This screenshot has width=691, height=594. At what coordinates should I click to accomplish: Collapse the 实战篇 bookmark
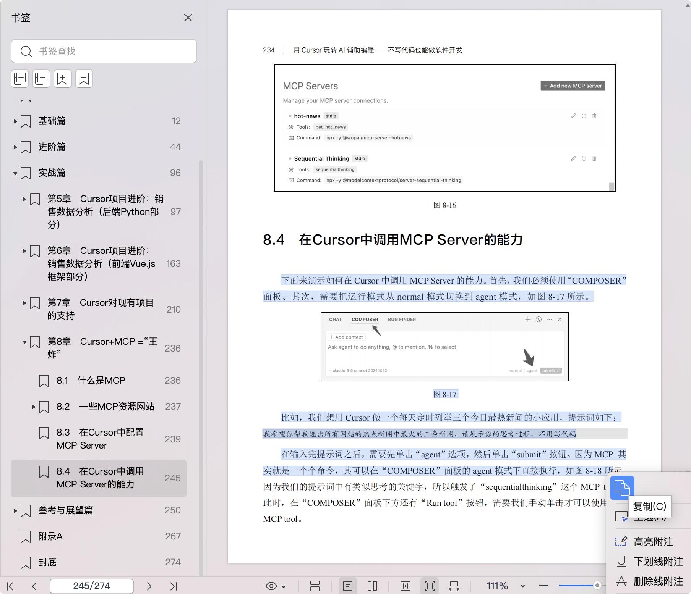[x=15, y=173]
